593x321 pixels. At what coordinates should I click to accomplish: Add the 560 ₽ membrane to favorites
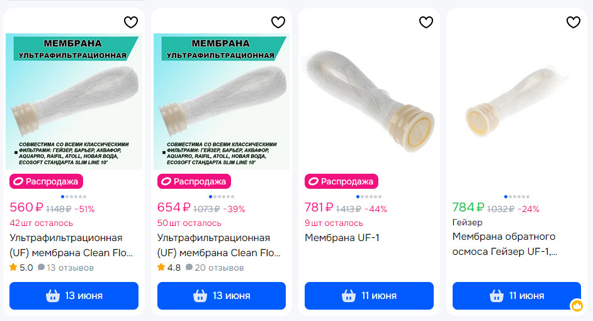pyautogui.click(x=130, y=23)
